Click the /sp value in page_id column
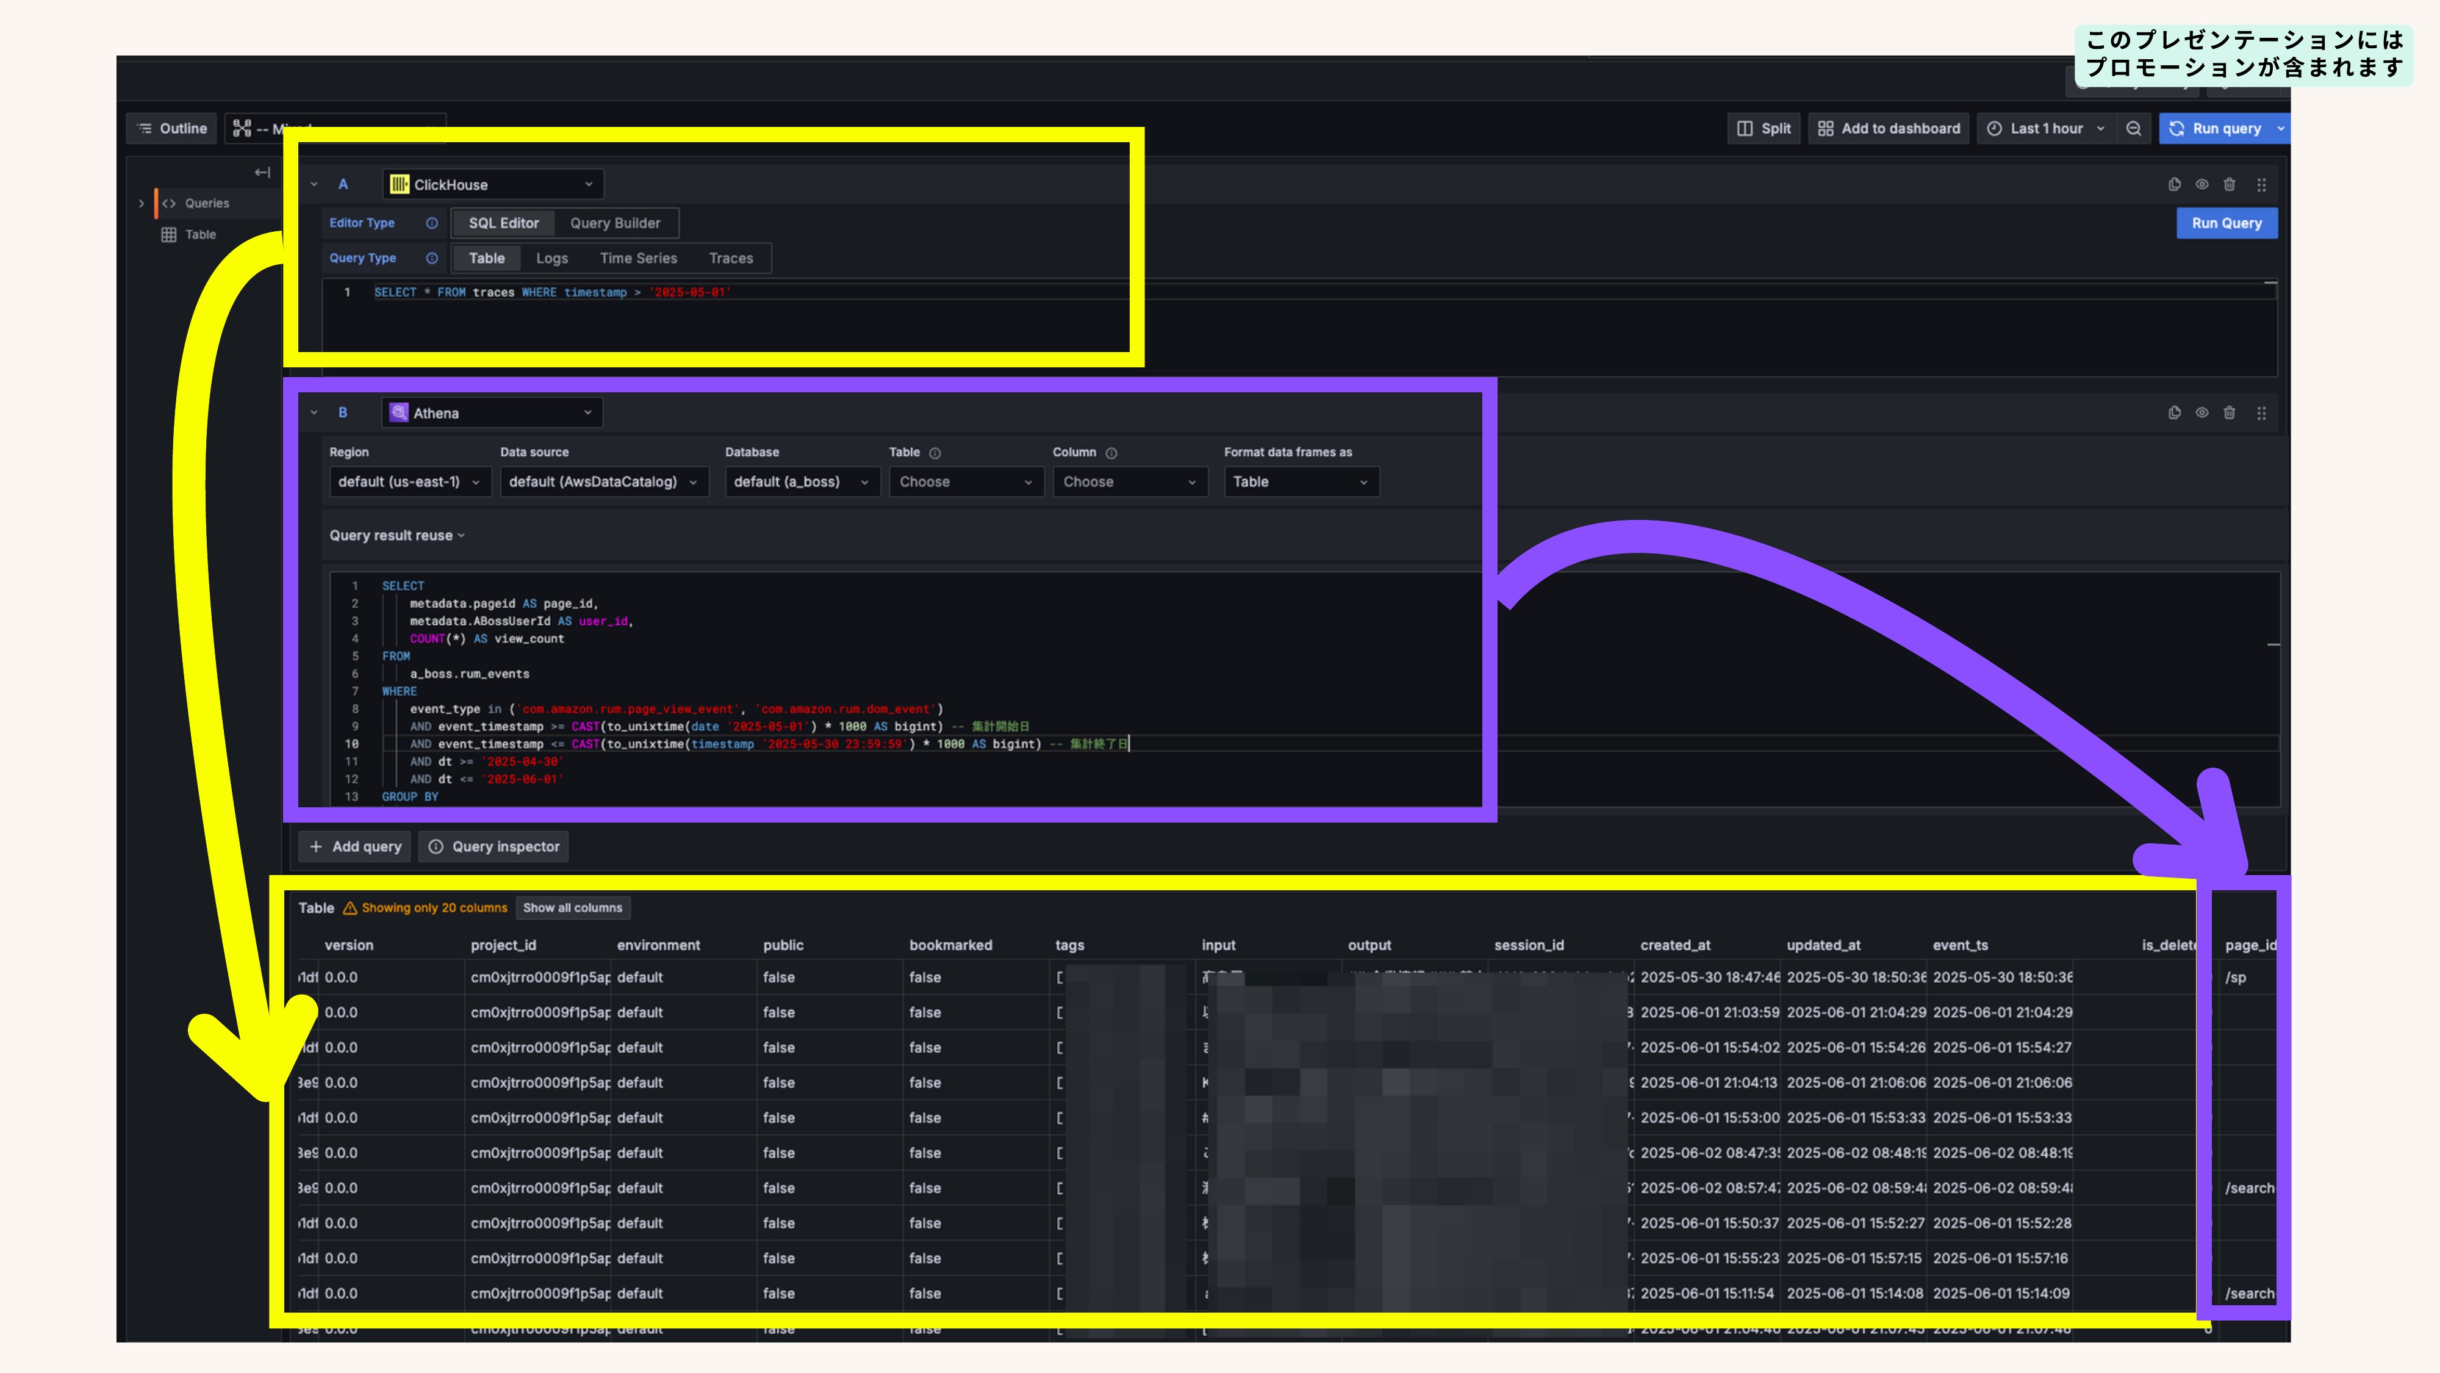This screenshot has width=2440, height=1373. (2236, 978)
